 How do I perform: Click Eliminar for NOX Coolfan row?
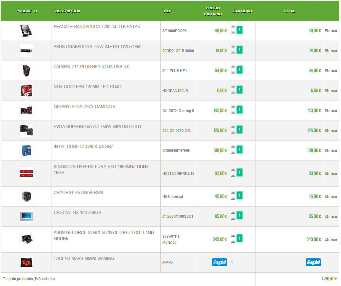coord(331,91)
